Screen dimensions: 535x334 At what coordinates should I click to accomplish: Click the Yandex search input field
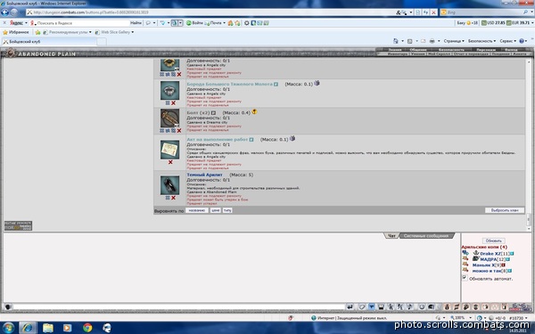point(82,23)
